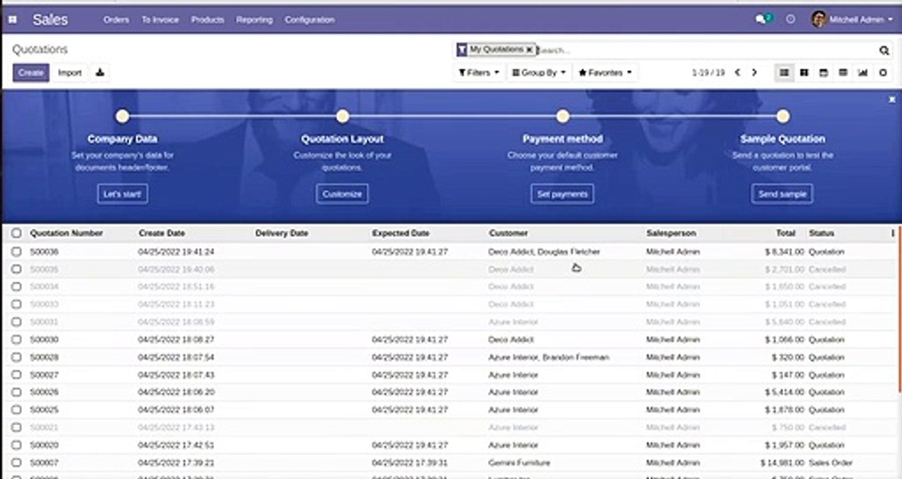Open the conversations chat bubble icon

coord(761,20)
